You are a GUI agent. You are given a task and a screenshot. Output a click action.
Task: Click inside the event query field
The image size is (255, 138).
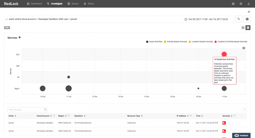(93, 19)
